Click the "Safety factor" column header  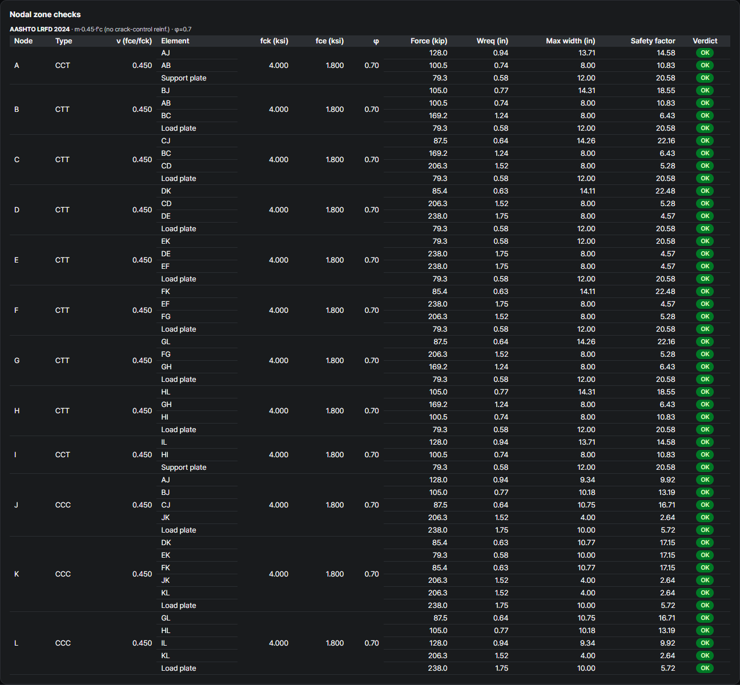653,41
